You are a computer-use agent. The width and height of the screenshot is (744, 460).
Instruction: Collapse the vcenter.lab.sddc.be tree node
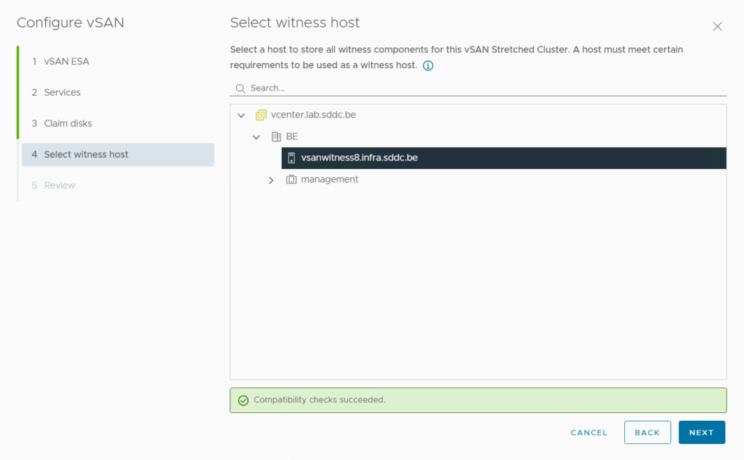click(x=241, y=115)
